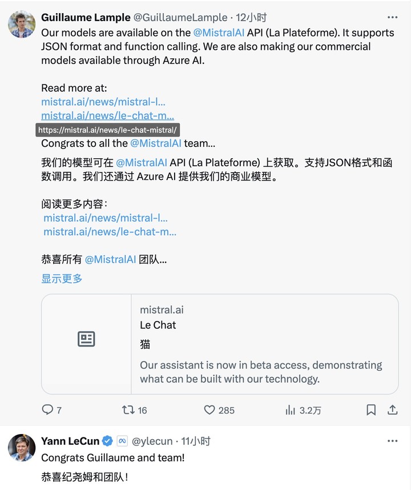Open Guillaume Lample's display name

[86, 18]
